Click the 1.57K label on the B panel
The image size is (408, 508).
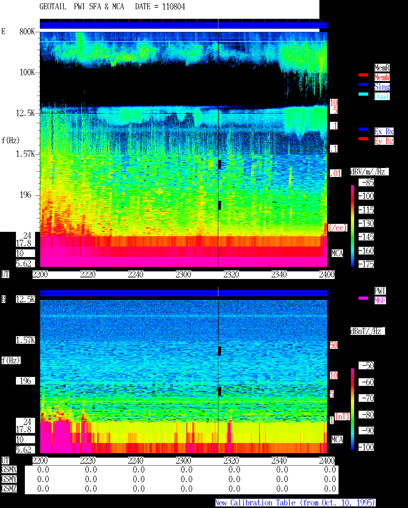pos(25,340)
